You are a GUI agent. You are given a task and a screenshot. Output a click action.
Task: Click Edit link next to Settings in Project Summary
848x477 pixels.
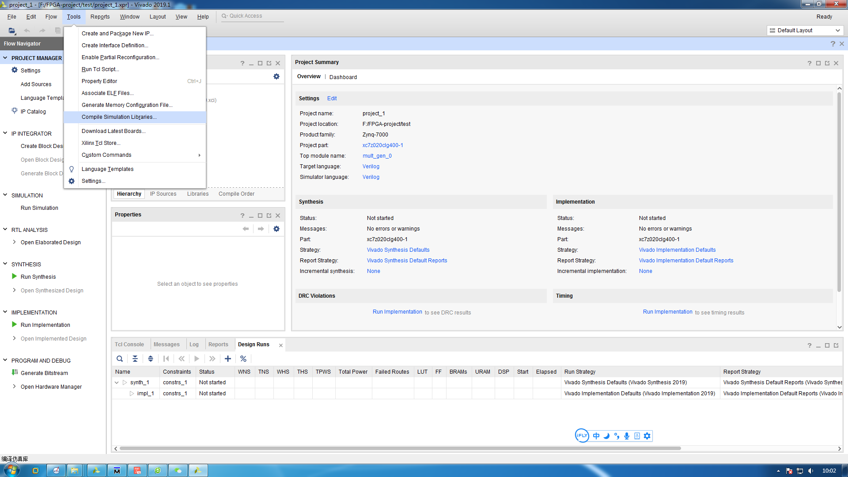pos(332,98)
